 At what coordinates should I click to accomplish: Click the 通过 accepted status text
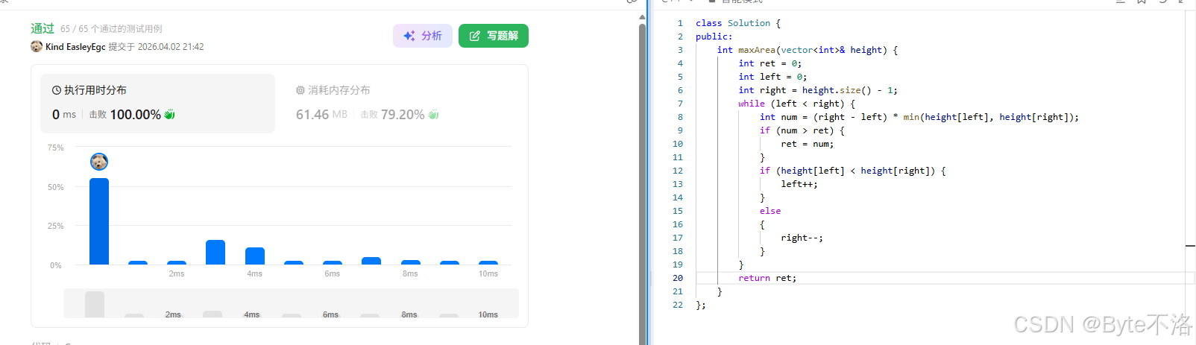[x=43, y=28]
